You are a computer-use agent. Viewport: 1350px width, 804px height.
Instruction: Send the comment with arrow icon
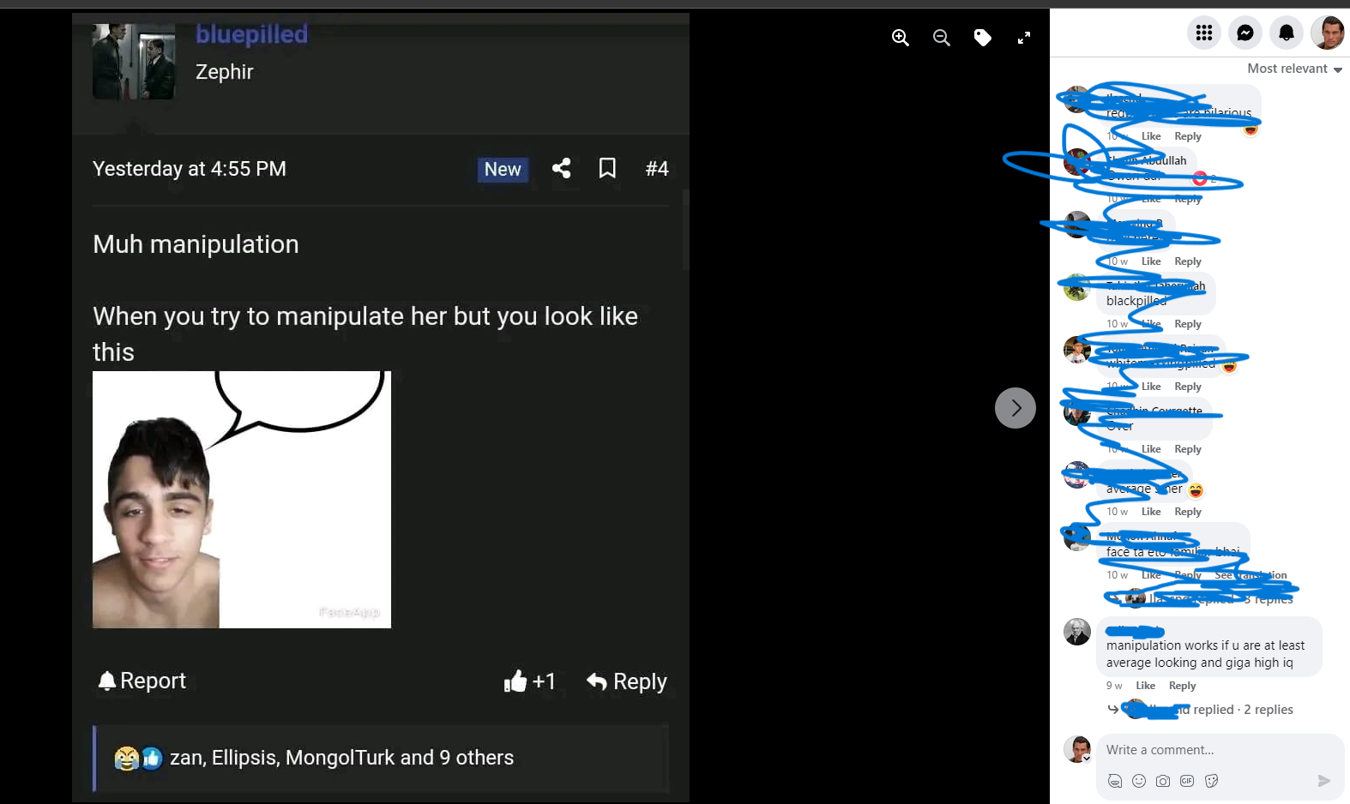[x=1324, y=781]
